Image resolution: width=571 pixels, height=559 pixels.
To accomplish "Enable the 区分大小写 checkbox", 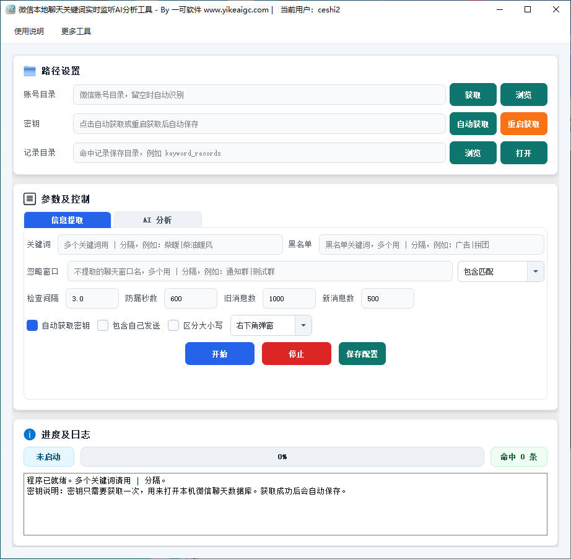I will pyautogui.click(x=173, y=325).
